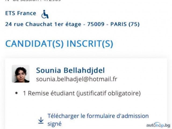Click the 24 rue Chauchat address line
The height and width of the screenshot is (129, 172).
72,24
